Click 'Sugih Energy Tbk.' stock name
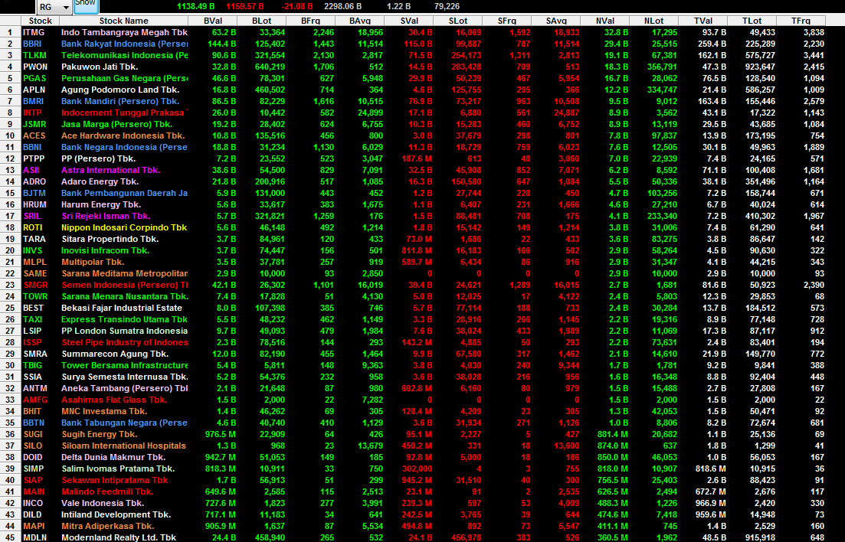 (x=99, y=434)
